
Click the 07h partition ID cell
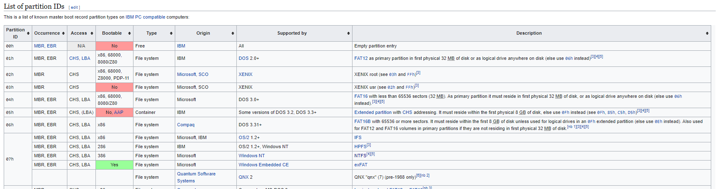(x=18, y=159)
